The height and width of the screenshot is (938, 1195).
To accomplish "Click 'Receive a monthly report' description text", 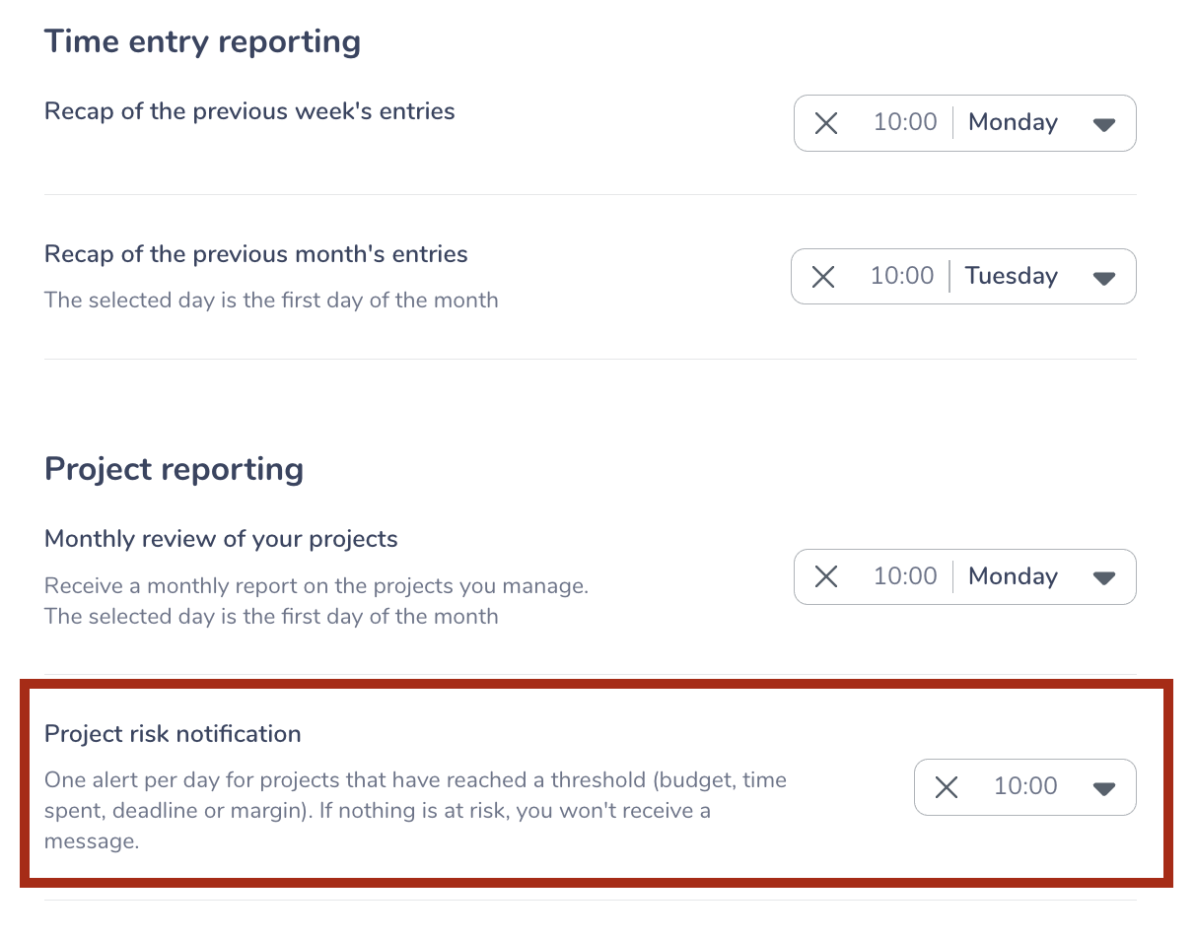I will click(x=316, y=601).
